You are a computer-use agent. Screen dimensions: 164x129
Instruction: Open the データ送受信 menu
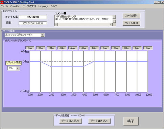tap(29, 6)
